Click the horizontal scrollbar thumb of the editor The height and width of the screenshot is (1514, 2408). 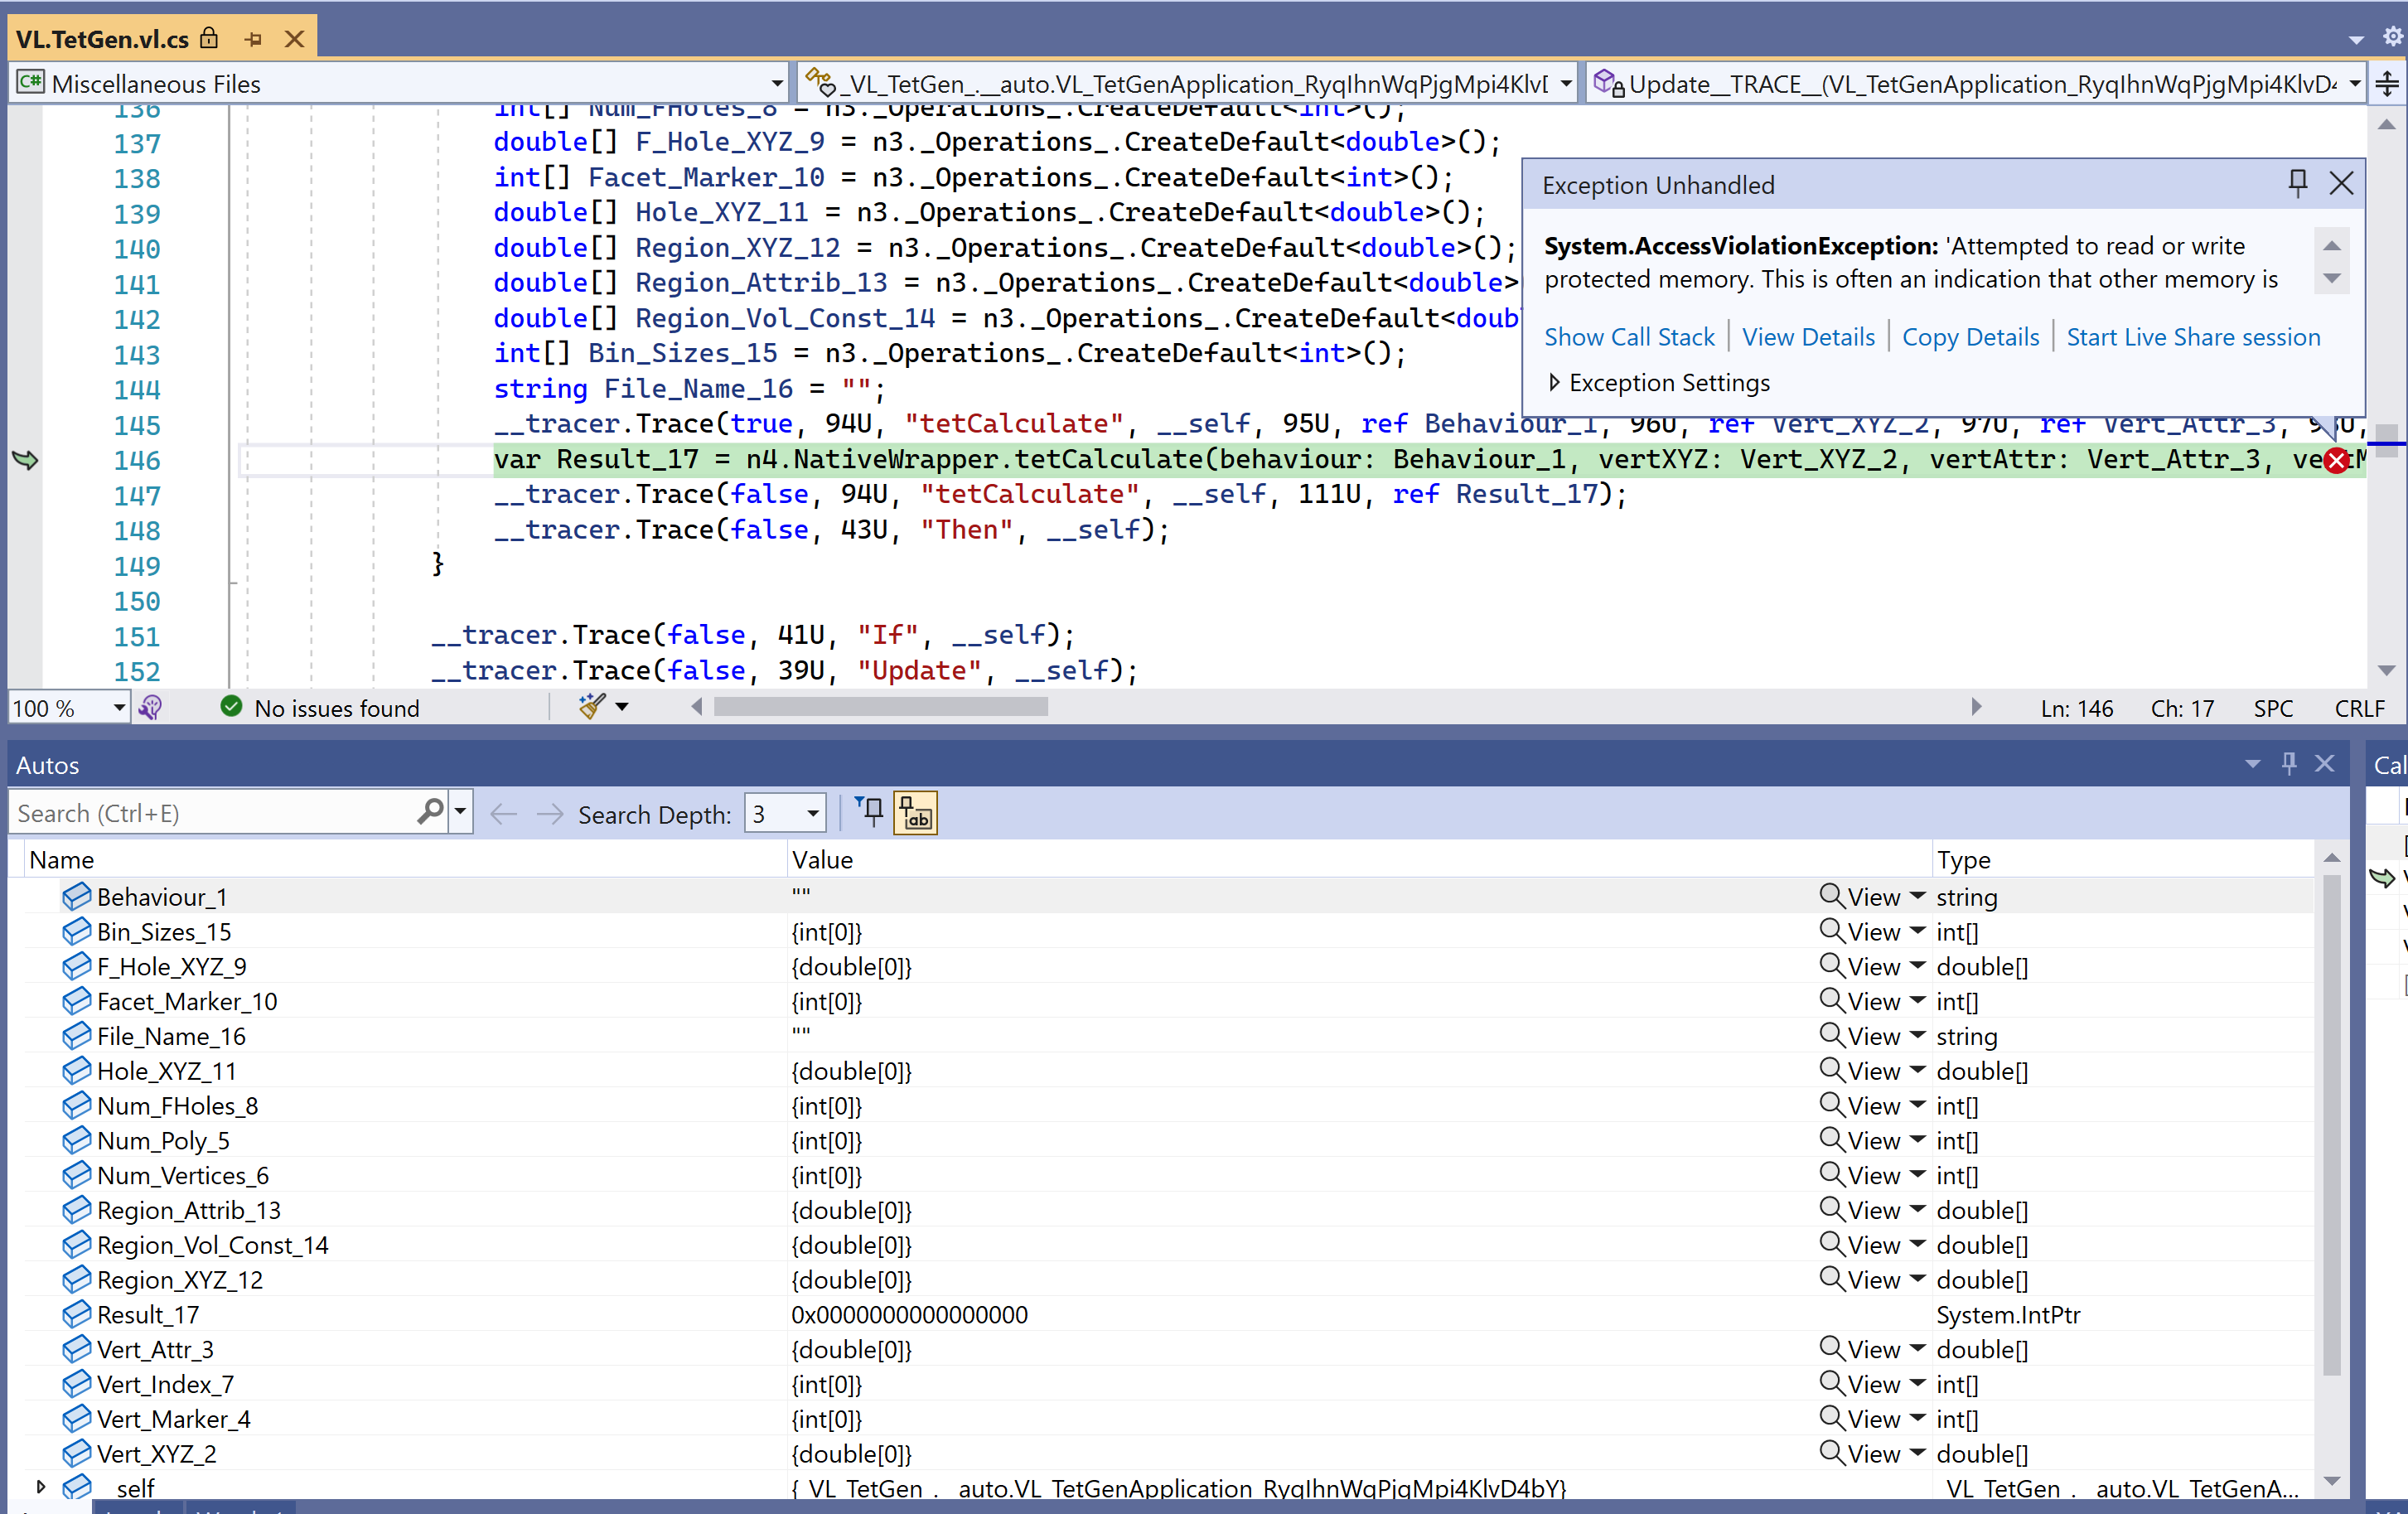pos(880,707)
